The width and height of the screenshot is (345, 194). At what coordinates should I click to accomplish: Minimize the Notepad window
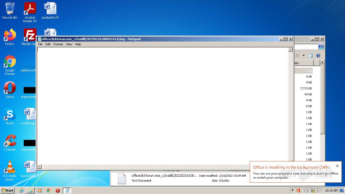pyautogui.click(x=281, y=39)
